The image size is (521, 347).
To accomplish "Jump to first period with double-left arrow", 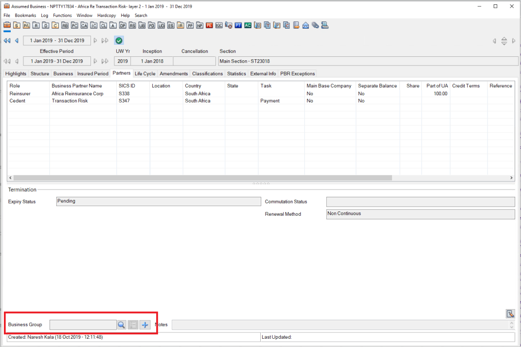I will pyautogui.click(x=7, y=41).
